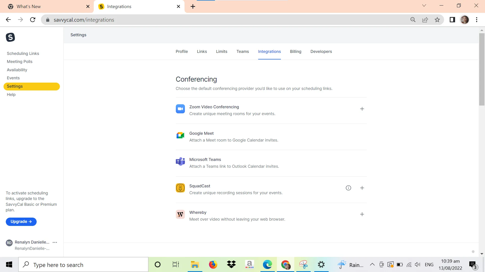The height and width of the screenshot is (272, 485).
Task: Expand the tab search chevron
Action: tap(424, 6)
